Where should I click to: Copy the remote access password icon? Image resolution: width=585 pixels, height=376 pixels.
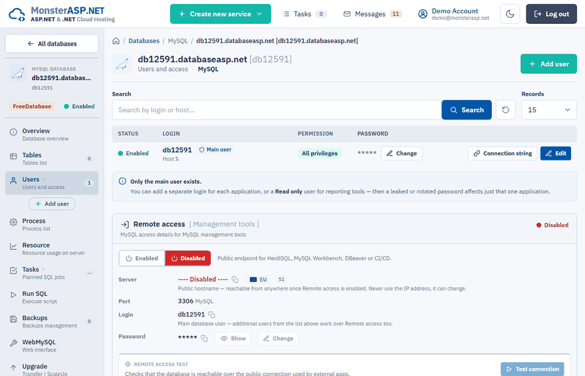205,338
